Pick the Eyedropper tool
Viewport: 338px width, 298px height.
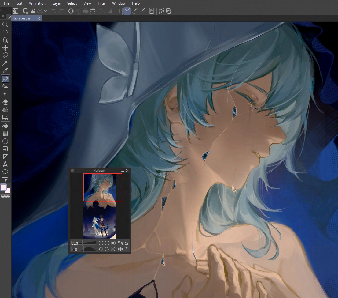[5, 71]
